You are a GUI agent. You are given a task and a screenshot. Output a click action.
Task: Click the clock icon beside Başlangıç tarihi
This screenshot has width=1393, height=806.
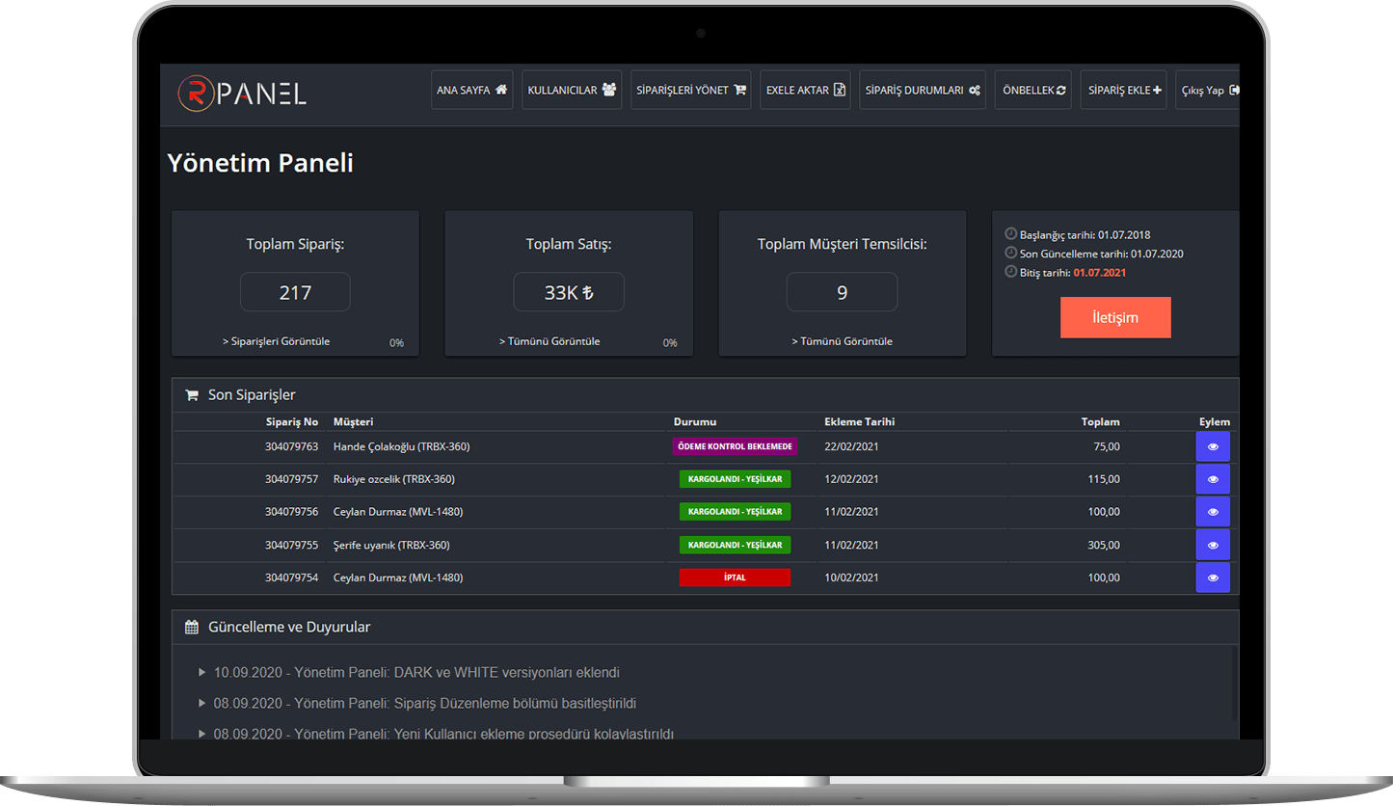1010,234
